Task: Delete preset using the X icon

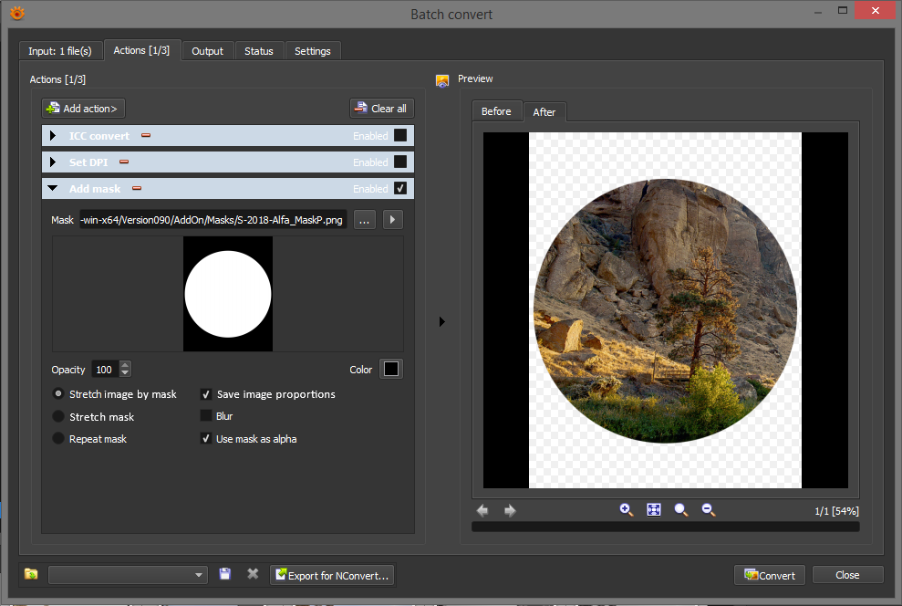Action: click(253, 574)
